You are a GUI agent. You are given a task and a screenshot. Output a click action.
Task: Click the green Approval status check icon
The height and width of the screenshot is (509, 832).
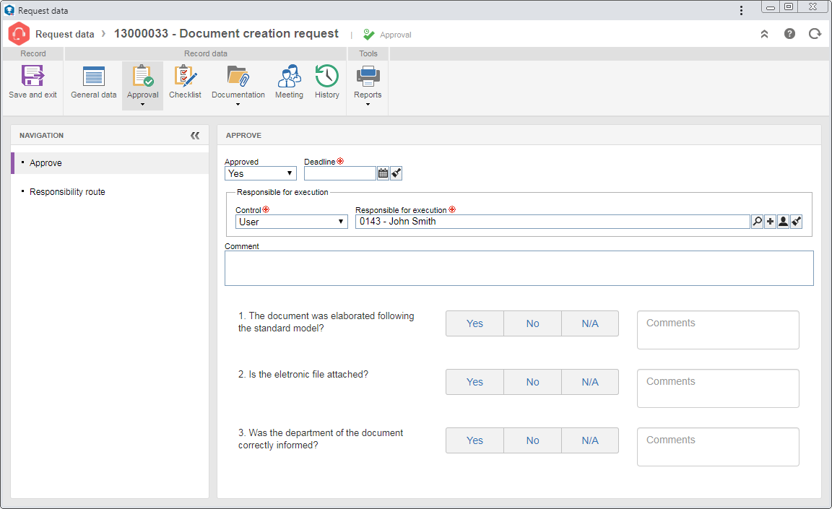click(369, 35)
